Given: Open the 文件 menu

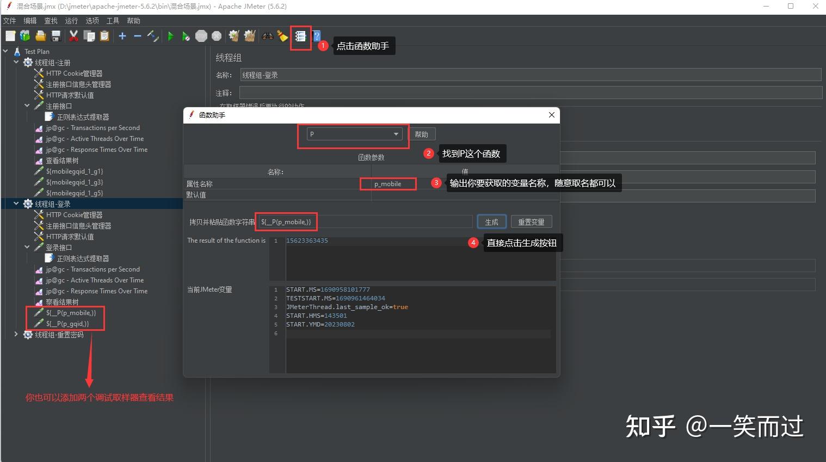Looking at the screenshot, I should point(9,21).
